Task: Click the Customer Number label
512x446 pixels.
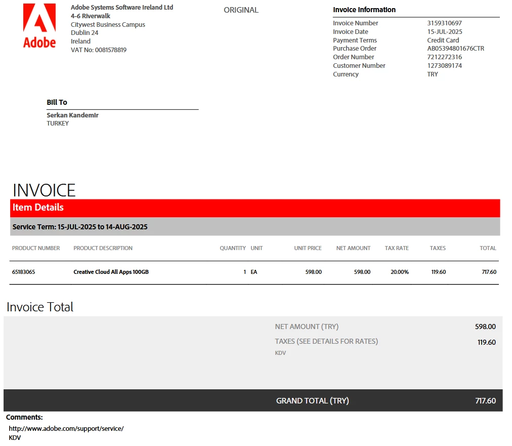Action: [359, 65]
